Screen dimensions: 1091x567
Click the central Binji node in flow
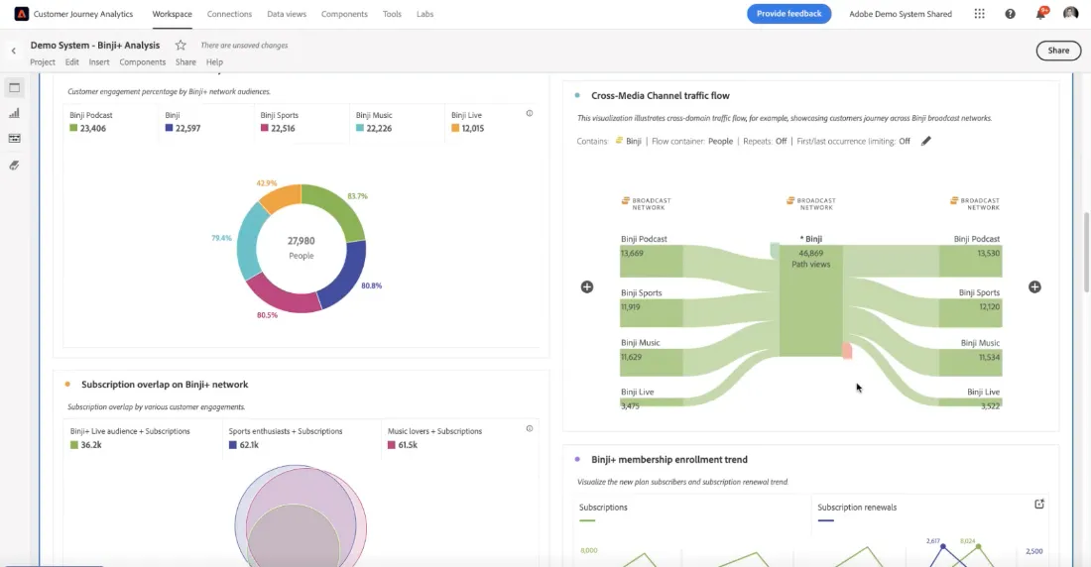pyautogui.click(x=810, y=300)
